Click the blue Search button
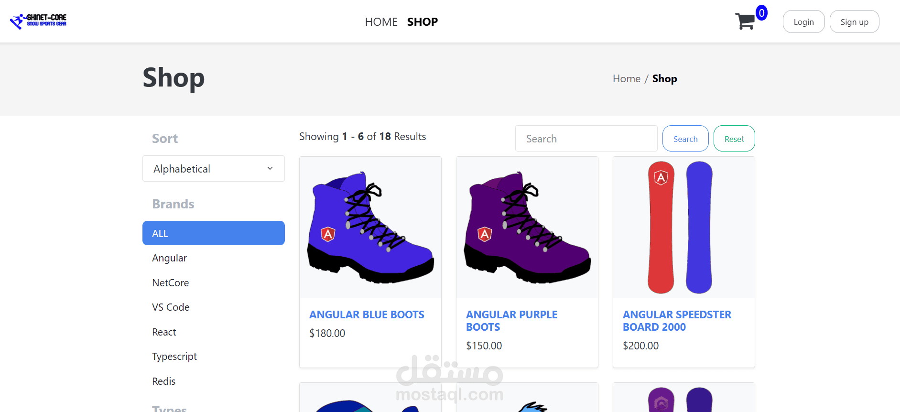The image size is (900, 412). coord(685,139)
